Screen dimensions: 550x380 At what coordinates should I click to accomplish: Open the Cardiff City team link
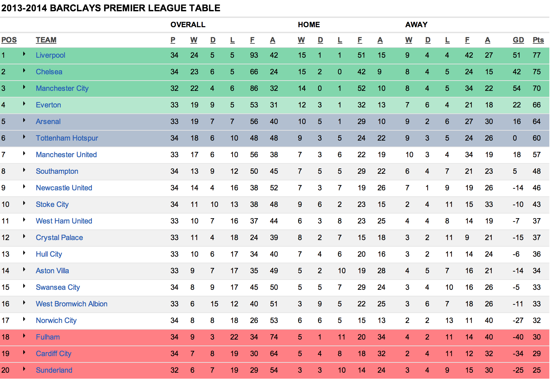point(54,354)
